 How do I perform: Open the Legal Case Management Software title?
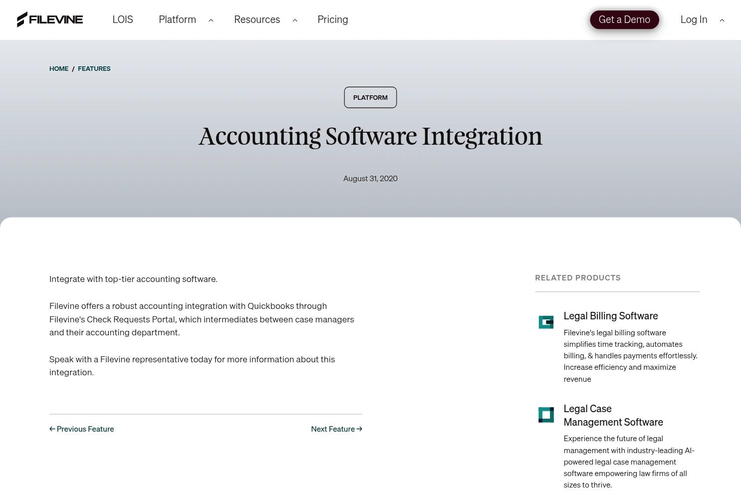pos(613,415)
